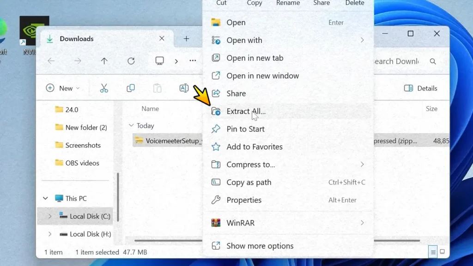Go forward in File Explorer

[x=78, y=61]
